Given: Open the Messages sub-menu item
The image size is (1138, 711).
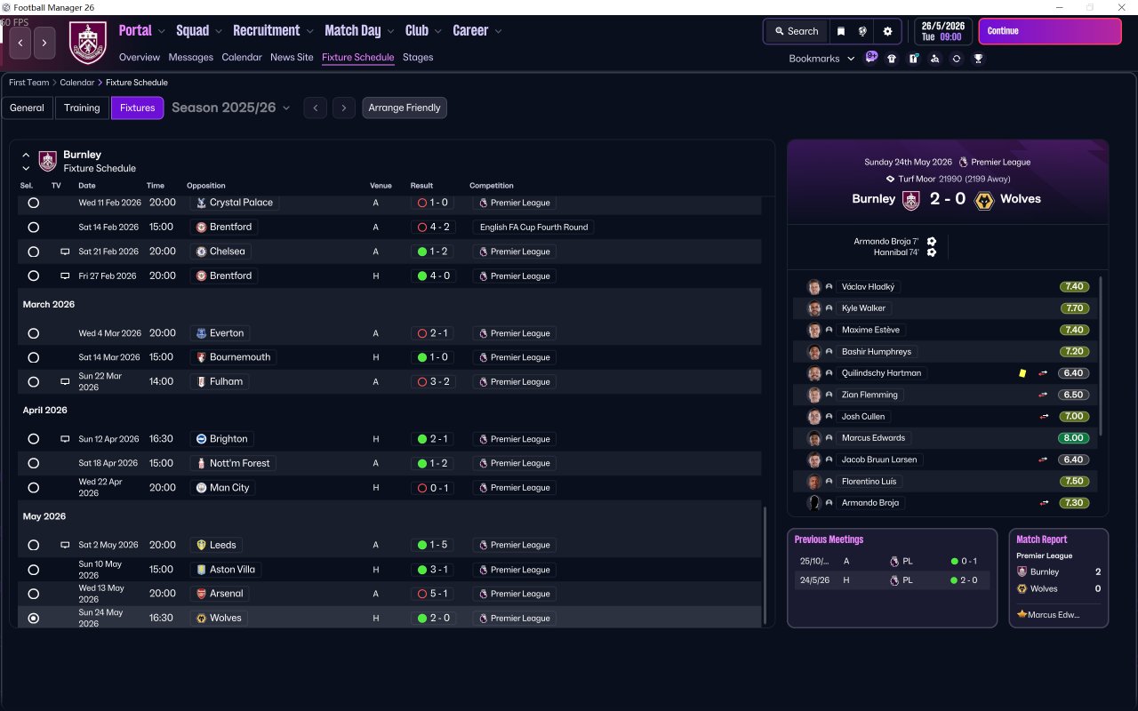Looking at the screenshot, I should (191, 57).
